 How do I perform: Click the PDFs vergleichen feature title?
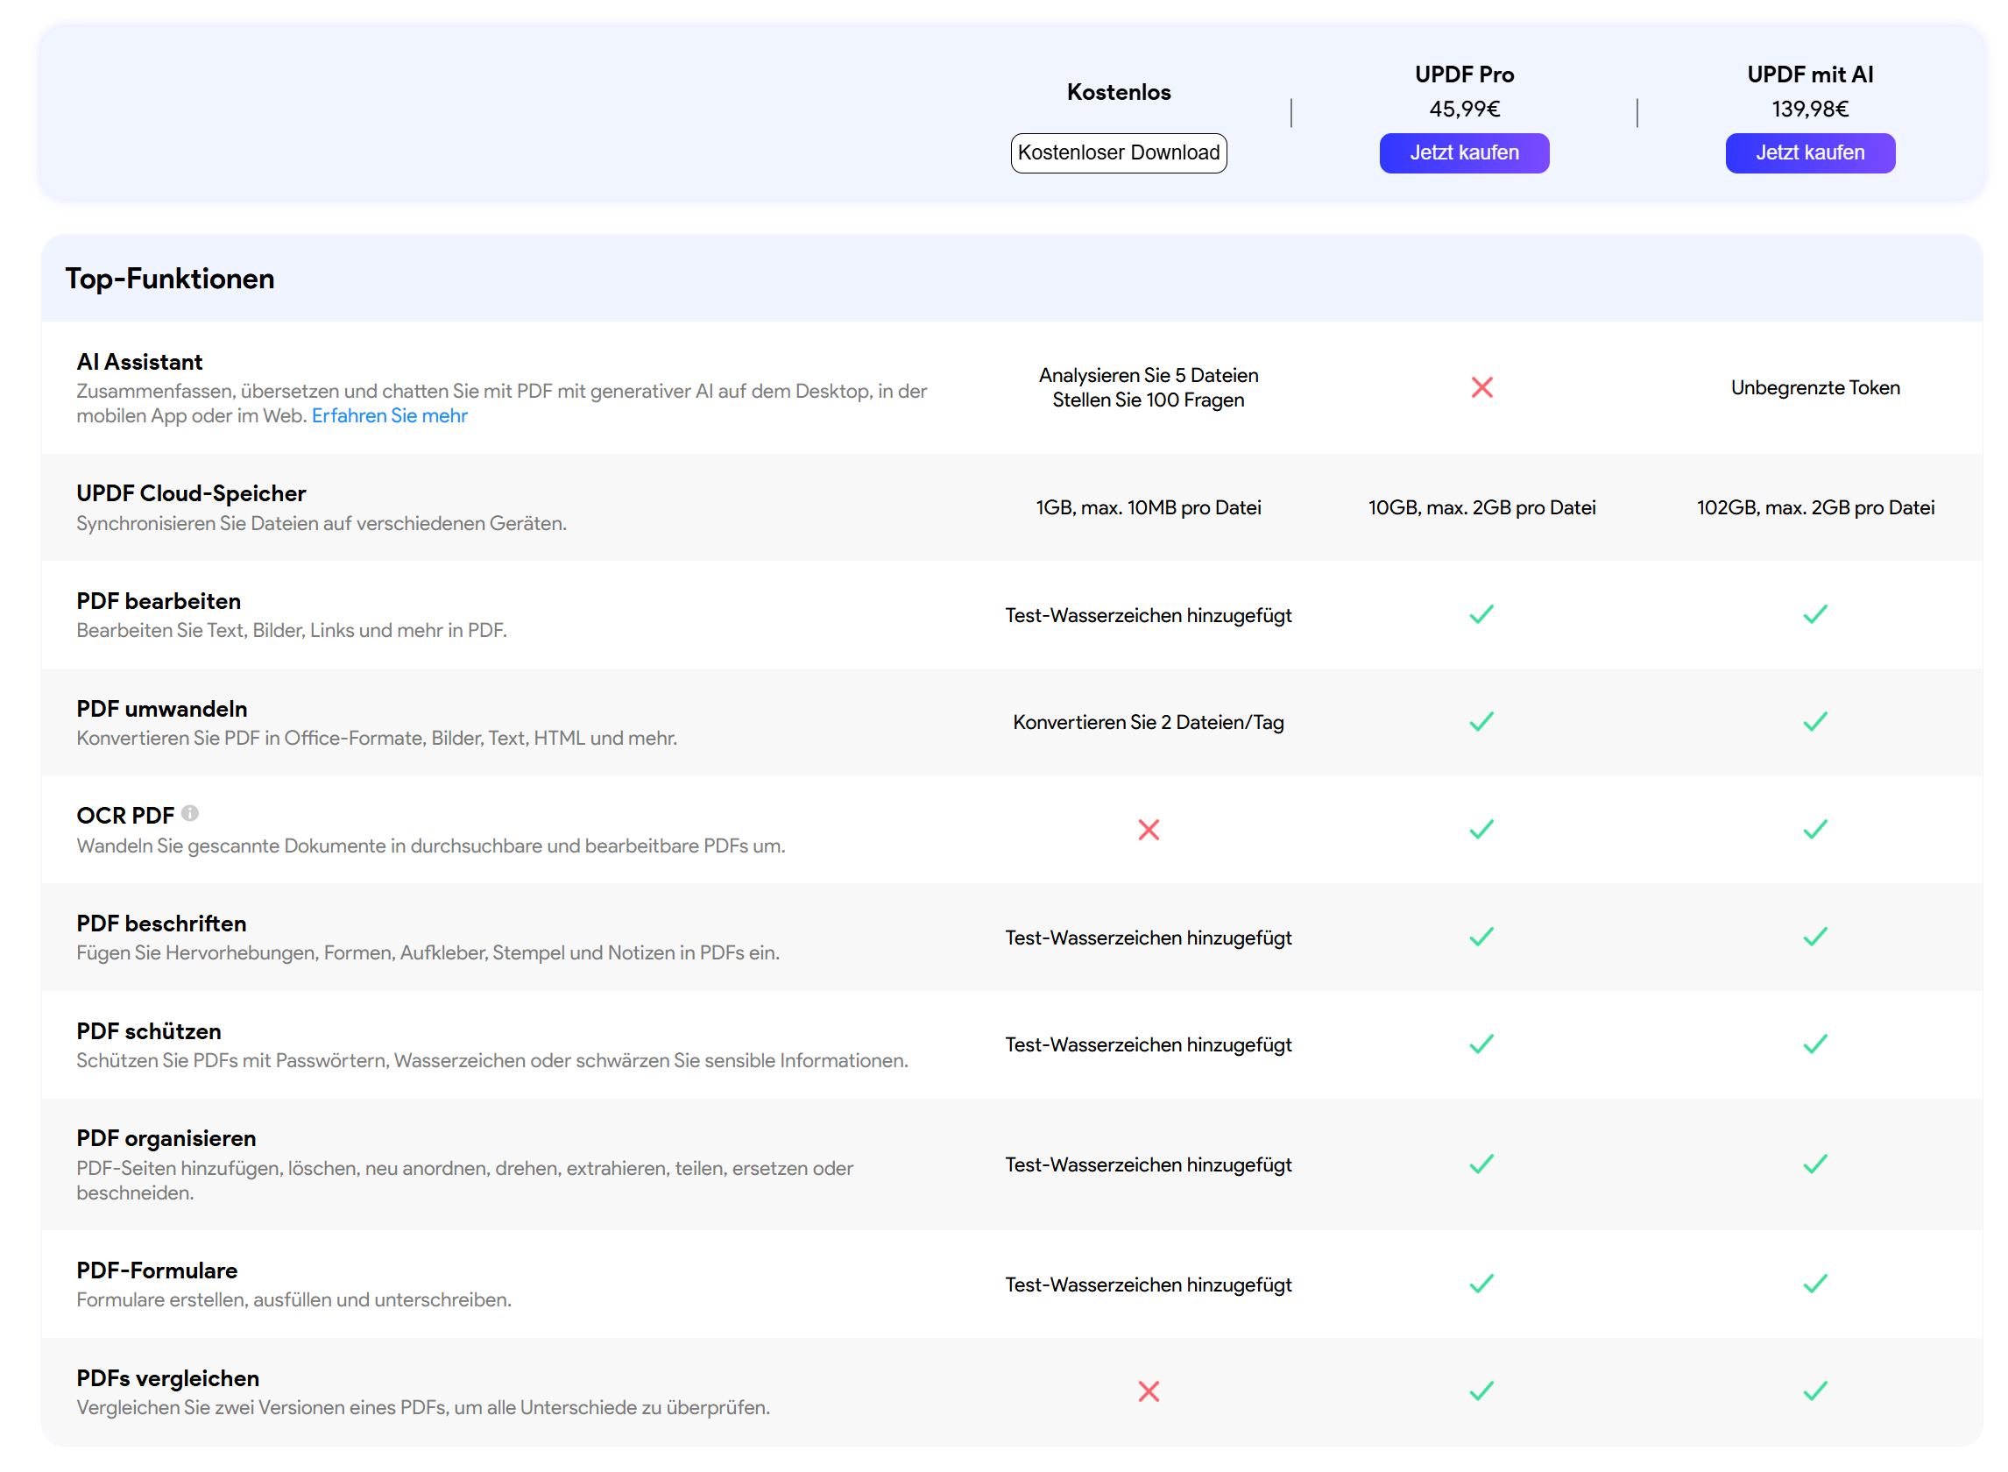167,1377
